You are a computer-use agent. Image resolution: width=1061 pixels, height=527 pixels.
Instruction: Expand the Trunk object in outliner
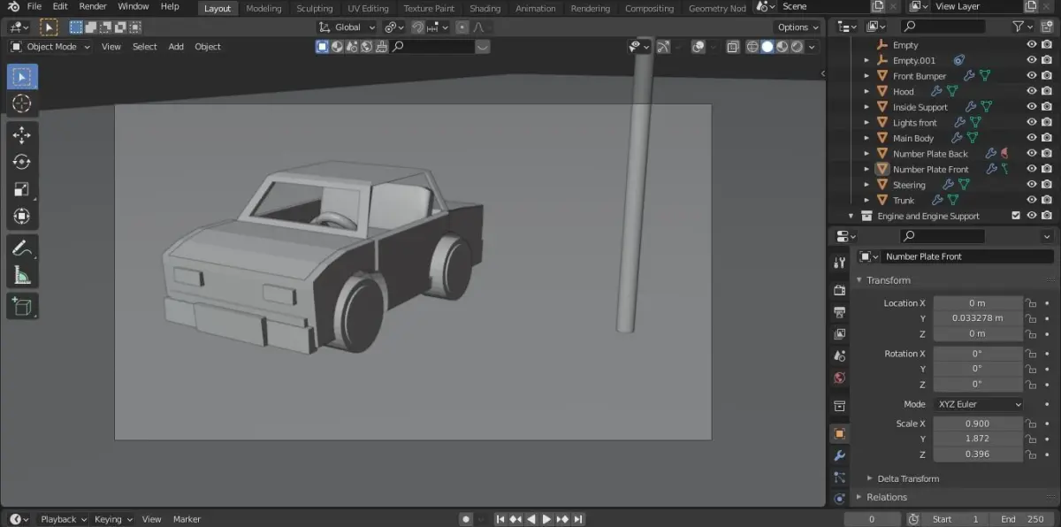pos(866,201)
